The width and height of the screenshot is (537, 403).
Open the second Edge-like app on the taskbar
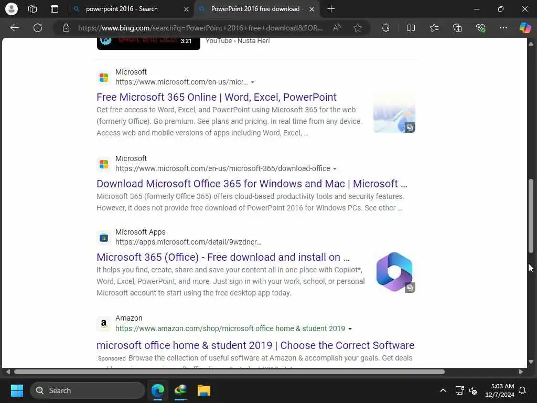tap(181, 390)
